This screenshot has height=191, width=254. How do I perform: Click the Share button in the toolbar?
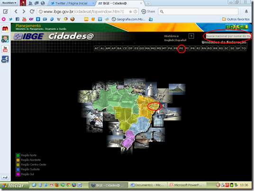(x=148, y=11)
